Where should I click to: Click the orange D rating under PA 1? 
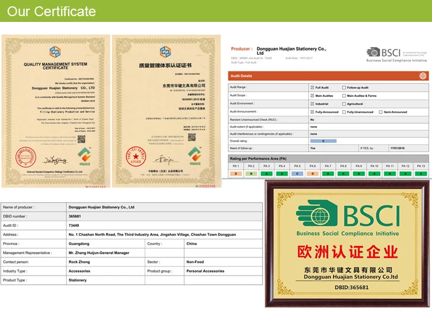236,173
